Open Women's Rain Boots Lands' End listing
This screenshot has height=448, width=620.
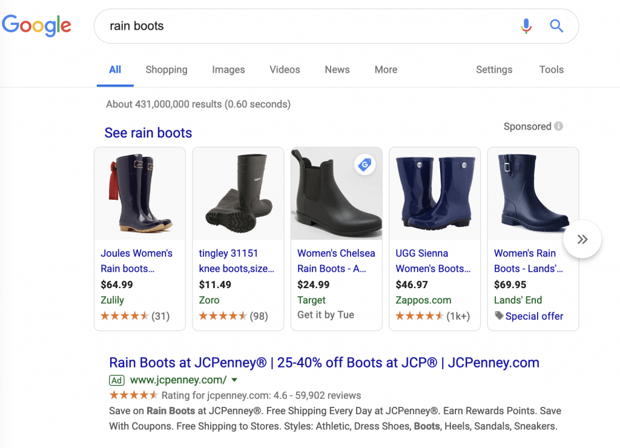[528, 261]
